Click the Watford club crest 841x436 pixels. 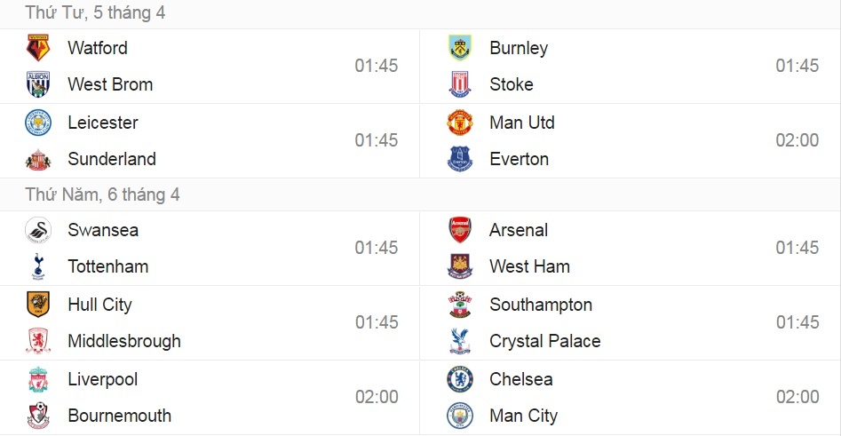pos(38,48)
